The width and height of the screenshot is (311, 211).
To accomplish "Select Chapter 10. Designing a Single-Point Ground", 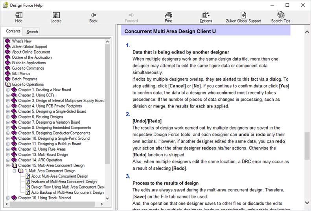I will click(54, 138).
